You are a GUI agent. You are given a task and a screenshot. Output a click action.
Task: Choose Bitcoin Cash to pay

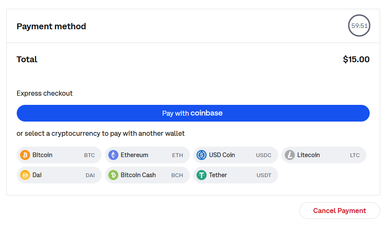click(x=147, y=175)
